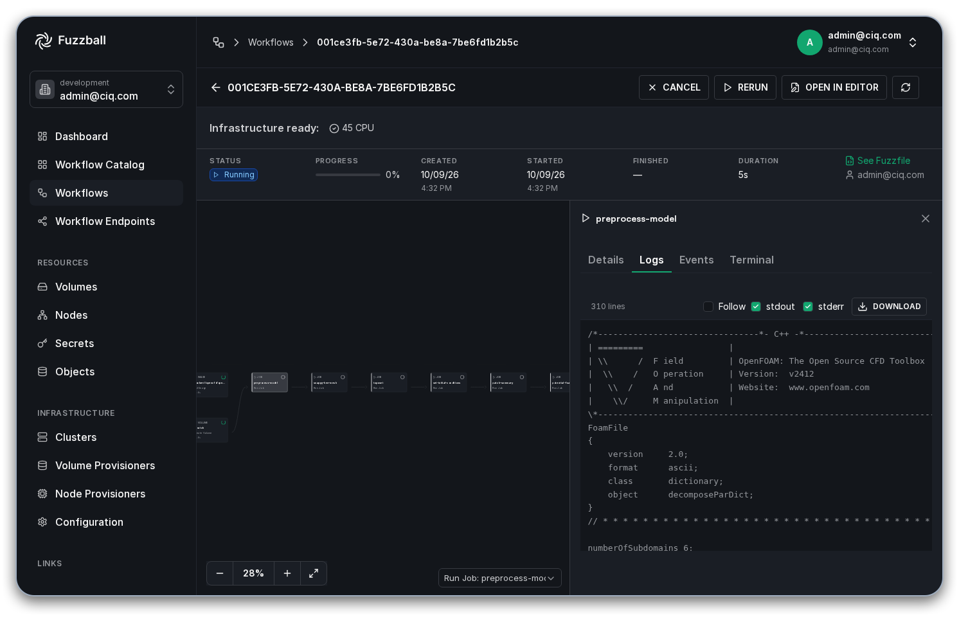Click OPEN IN EDITOR button
Screen dimensions: 959x617
834,87
